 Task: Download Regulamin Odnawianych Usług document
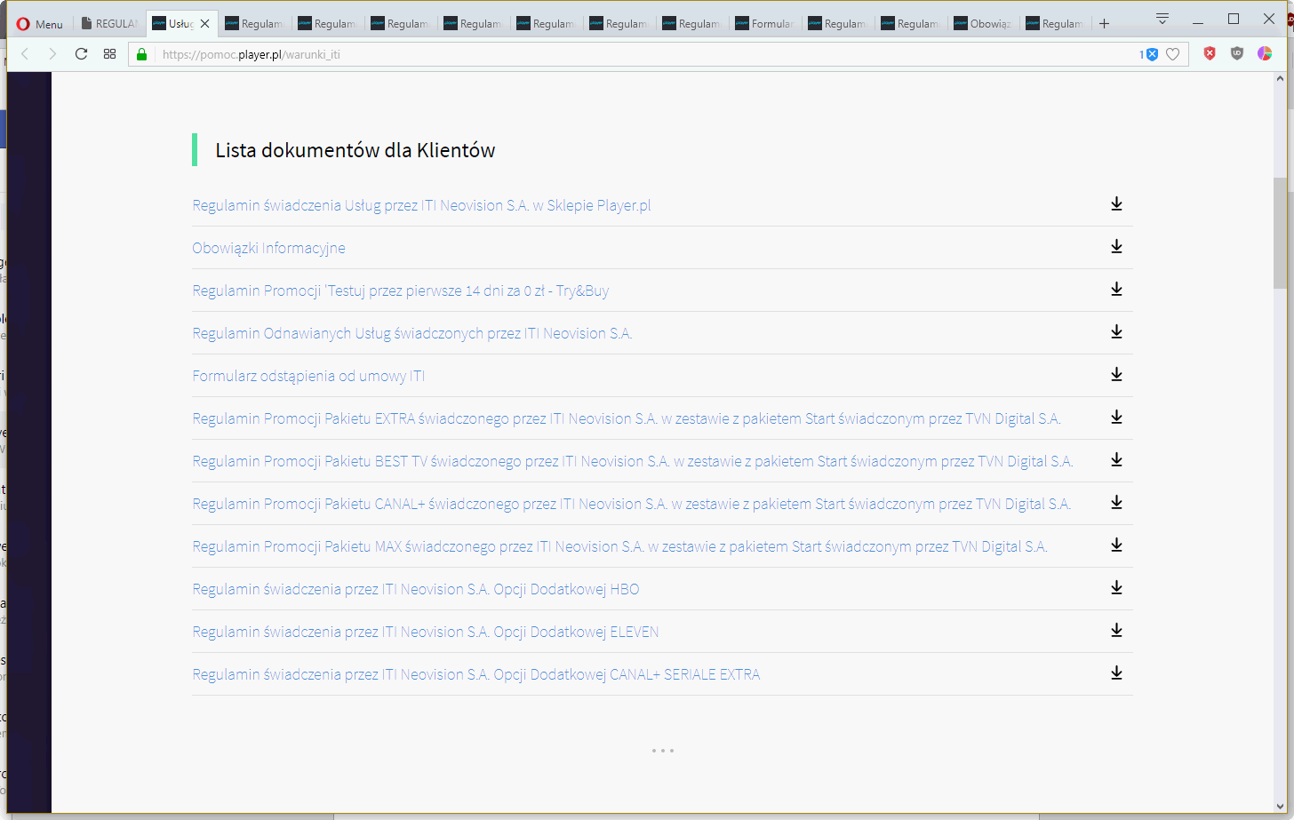point(1116,332)
